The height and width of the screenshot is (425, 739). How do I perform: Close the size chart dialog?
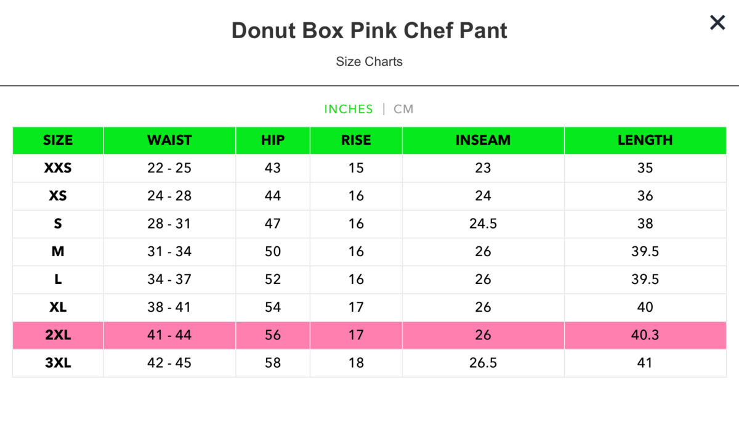717,23
